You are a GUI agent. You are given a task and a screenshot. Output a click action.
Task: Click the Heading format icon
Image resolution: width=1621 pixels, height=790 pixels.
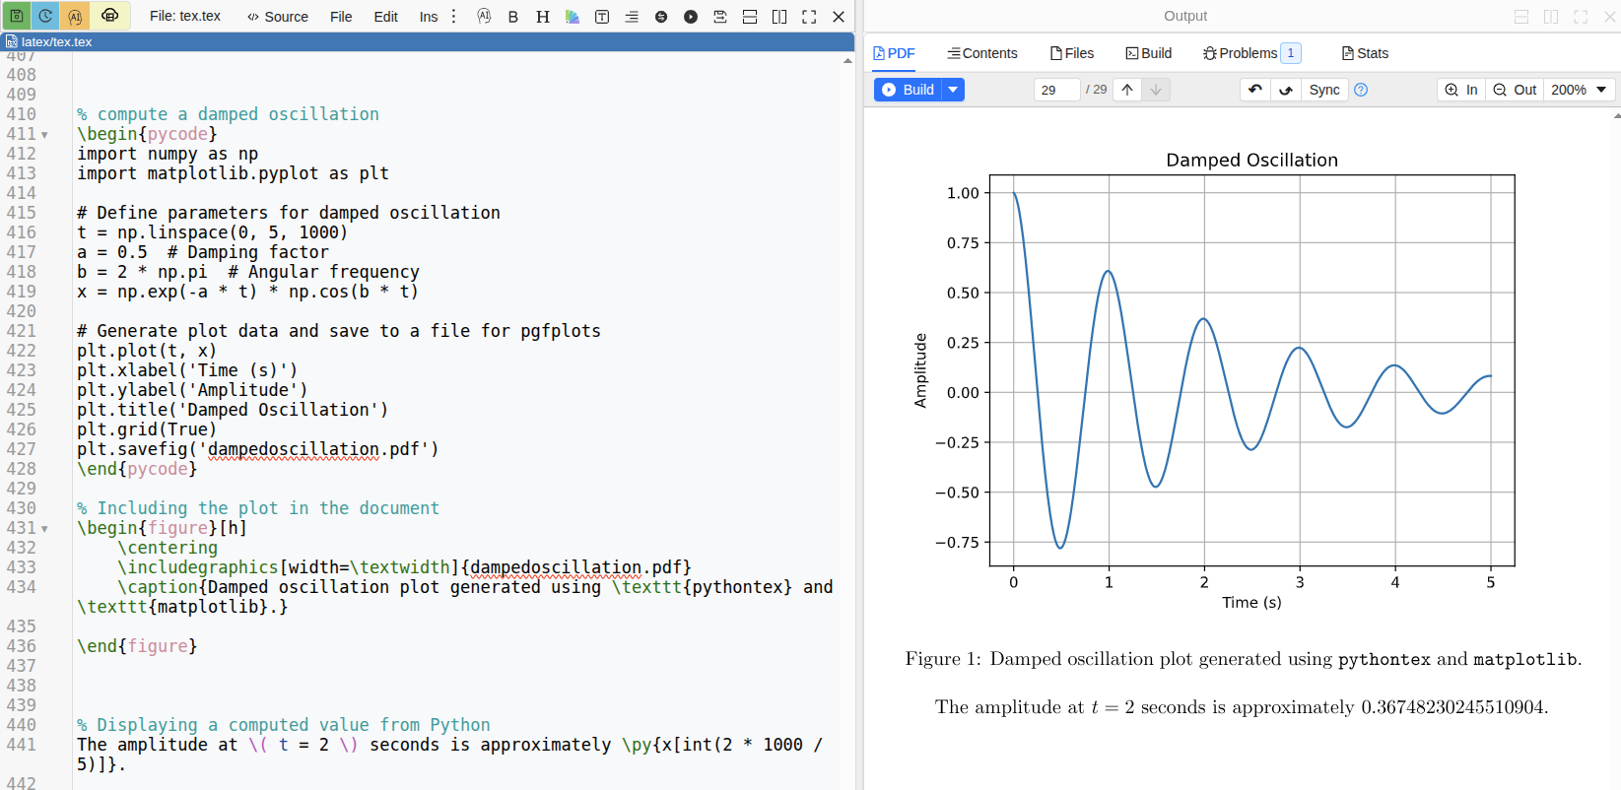(543, 17)
